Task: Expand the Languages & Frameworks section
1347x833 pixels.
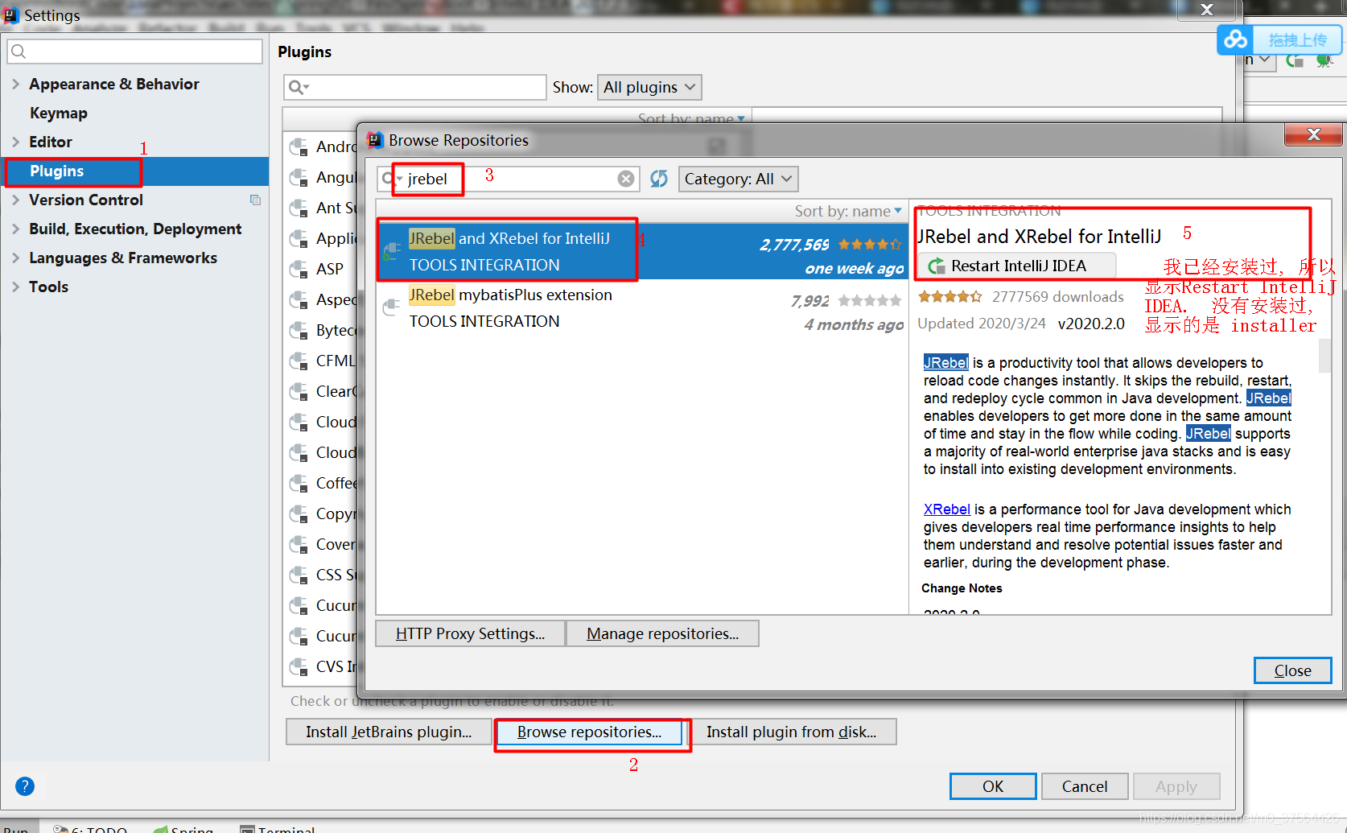Action: pos(16,258)
